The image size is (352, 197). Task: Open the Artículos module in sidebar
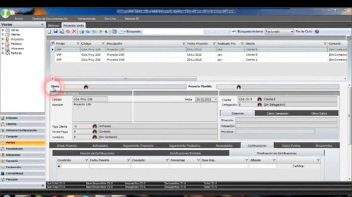pos(22,118)
